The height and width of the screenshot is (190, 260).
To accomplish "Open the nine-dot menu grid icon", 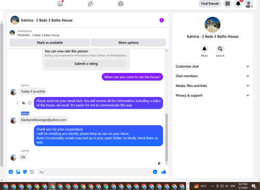I will 227,4.
